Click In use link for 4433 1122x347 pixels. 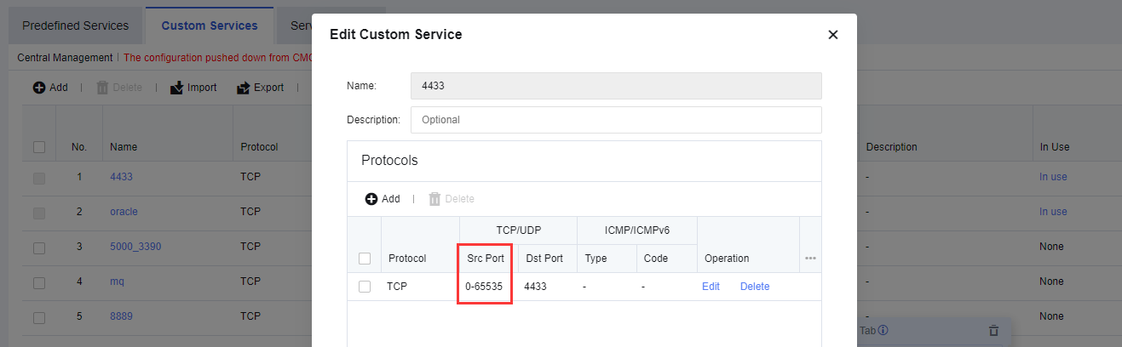1053,177
